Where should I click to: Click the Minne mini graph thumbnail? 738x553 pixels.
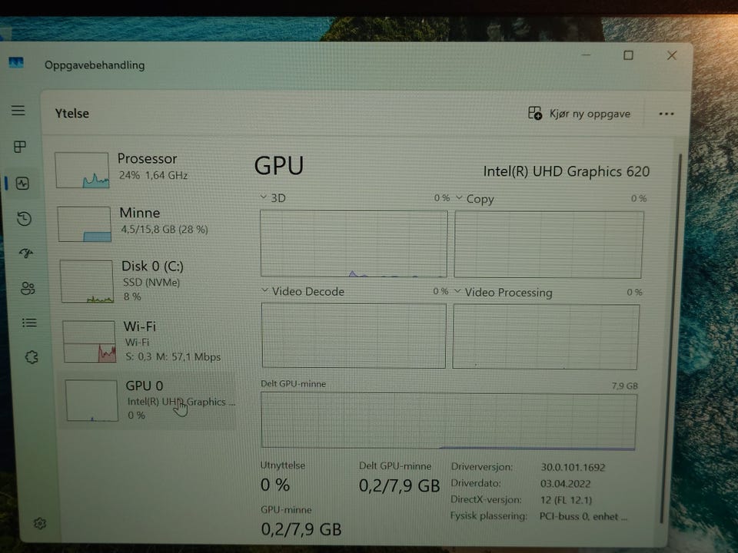pos(85,224)
